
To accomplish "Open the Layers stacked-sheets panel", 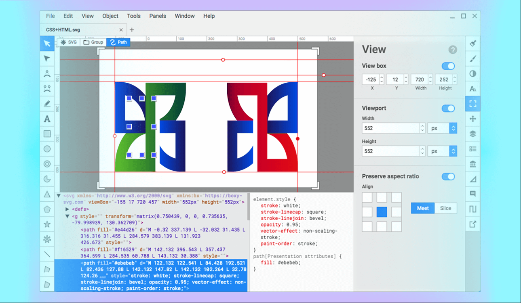I will (x=473, y=134).
